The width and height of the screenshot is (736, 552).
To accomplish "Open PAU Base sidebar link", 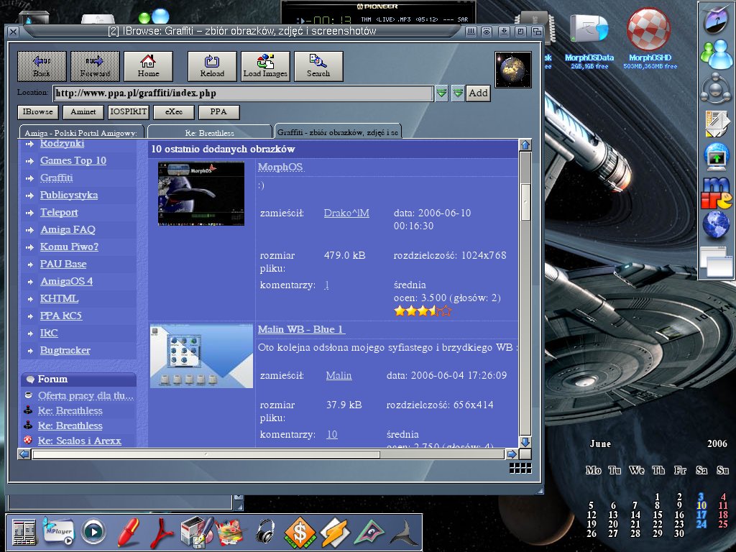I will (x=63, y=264).
